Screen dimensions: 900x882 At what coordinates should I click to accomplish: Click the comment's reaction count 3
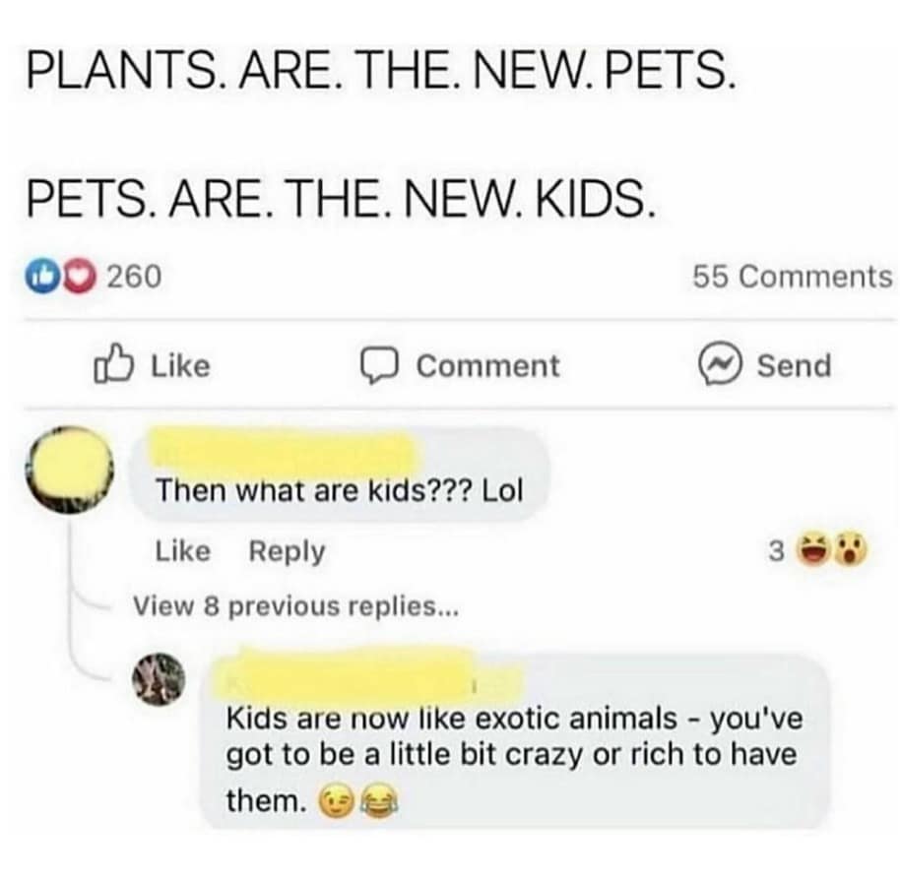[776, 554]
